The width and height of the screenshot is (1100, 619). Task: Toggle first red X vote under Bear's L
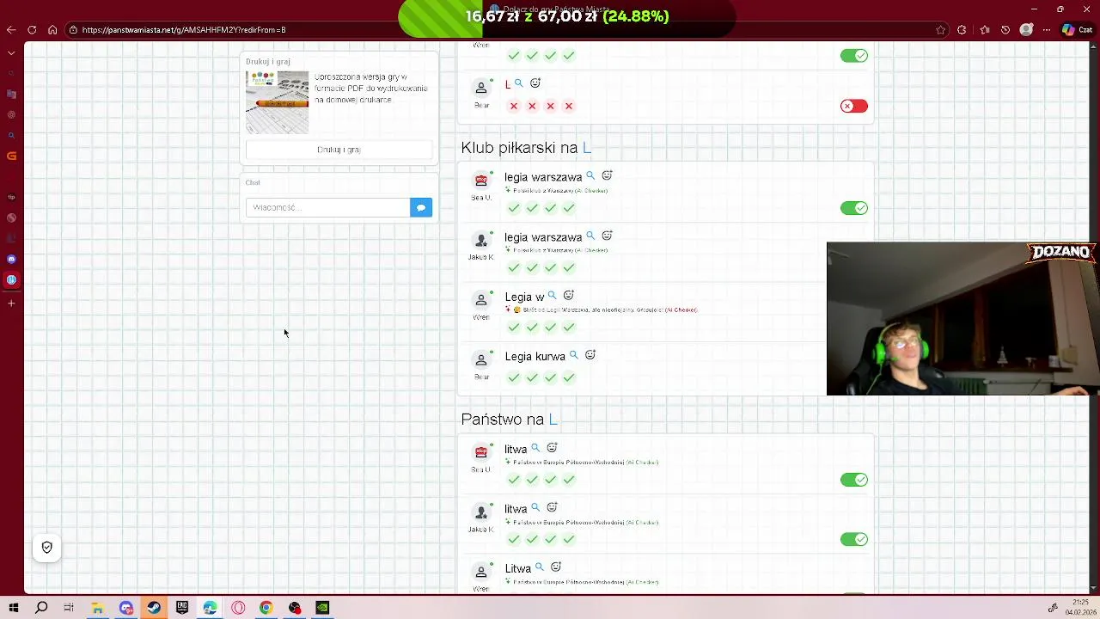[514, 106]
